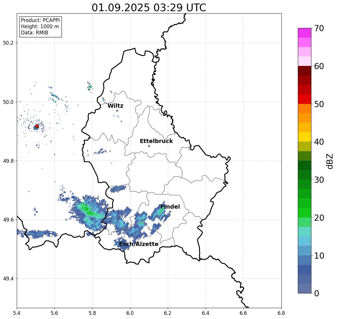The image size is (337, 319).
Task: Click the 50.0 latitude tick label
Action: 8,102
